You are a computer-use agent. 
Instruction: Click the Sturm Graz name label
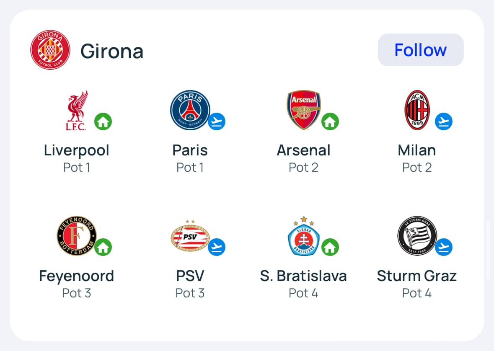click(x=417, y=276)
